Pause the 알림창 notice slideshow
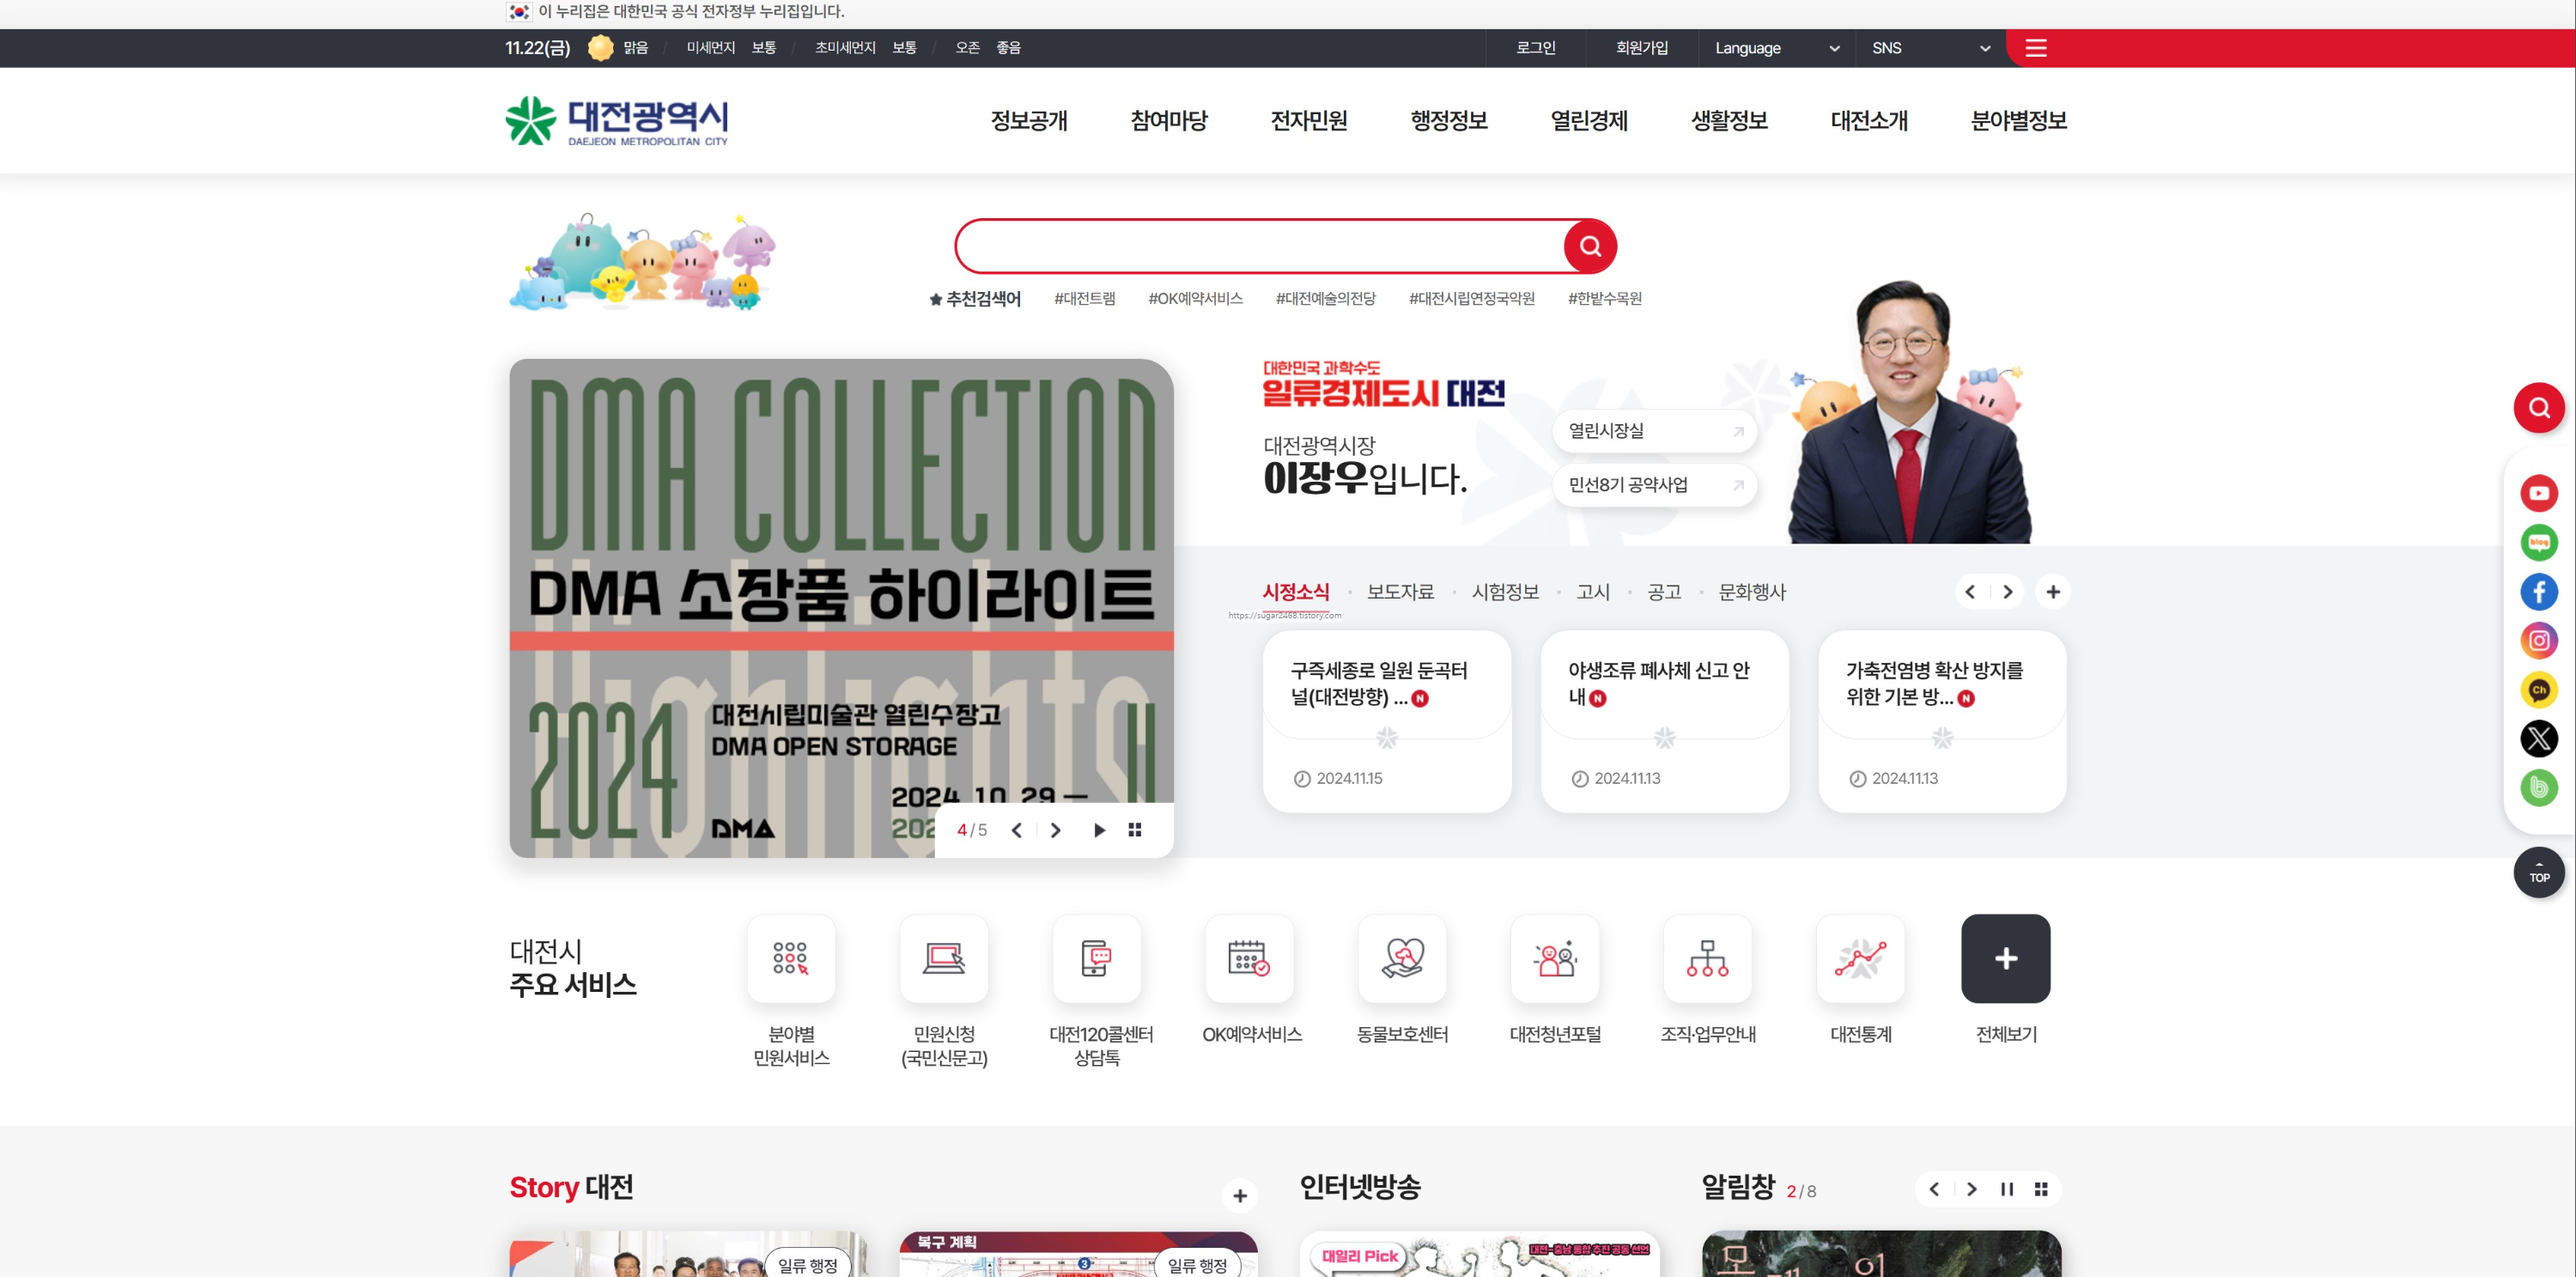The width and height of the screenshot is (2576, 1277). [2006, 1189]
